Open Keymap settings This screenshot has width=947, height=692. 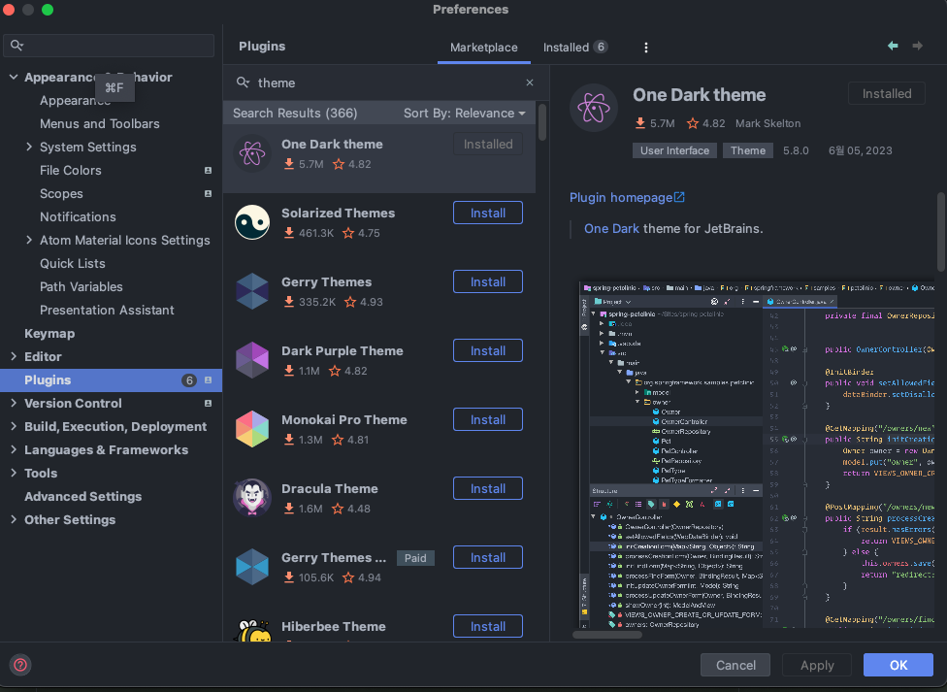click(x=49, y=334)
